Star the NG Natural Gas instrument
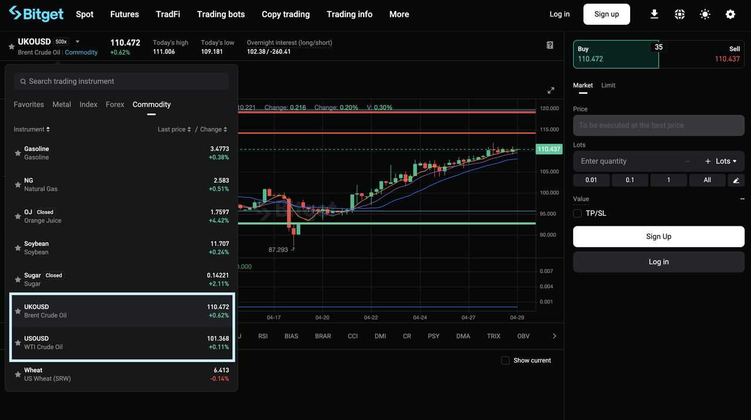Screen dimensions: 751x420 [x=18, y=185]
